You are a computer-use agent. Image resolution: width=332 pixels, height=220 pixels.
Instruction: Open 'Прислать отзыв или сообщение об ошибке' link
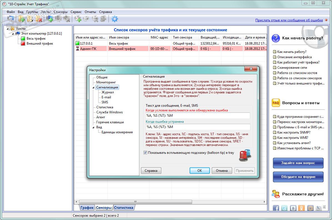(289, 20)
